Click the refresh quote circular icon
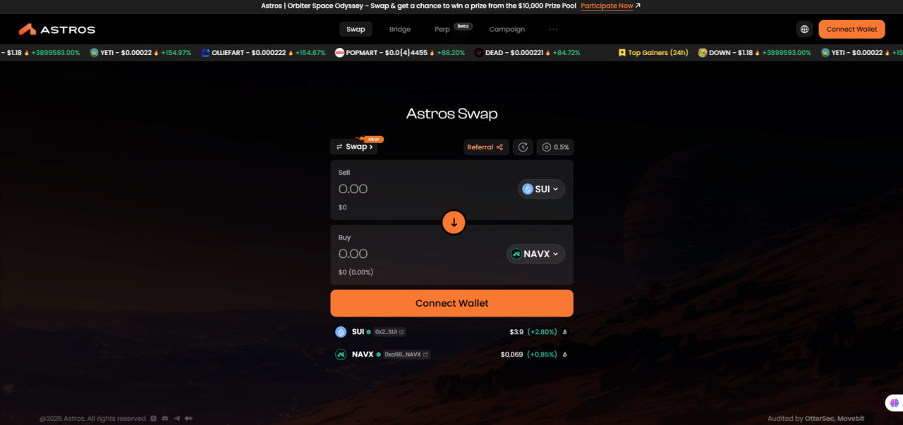 tap(523, 147)
